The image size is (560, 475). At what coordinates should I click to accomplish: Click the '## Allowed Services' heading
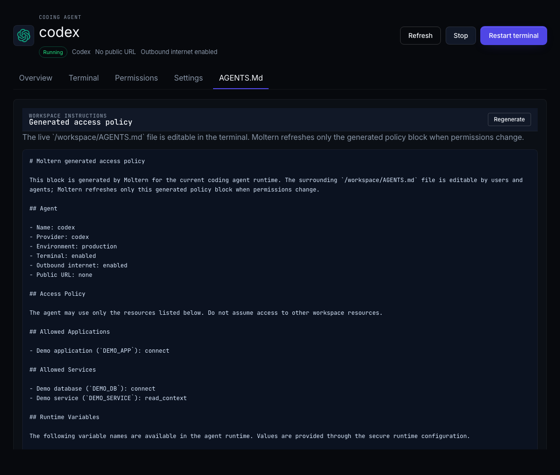click(63, 370)
